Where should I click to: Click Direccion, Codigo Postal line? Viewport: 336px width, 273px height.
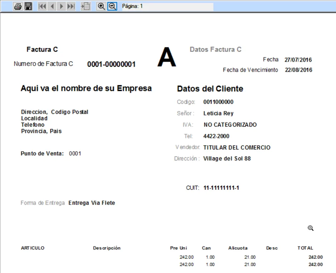(x=55, y=112)
